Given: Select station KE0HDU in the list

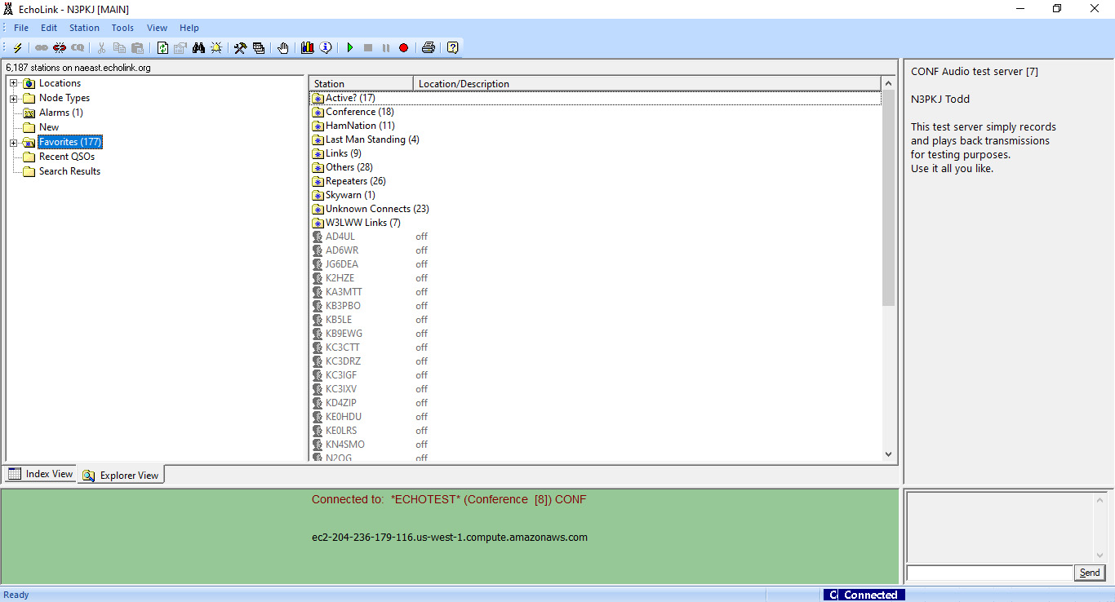Looking at the screenshot, I should click(343, 417).
